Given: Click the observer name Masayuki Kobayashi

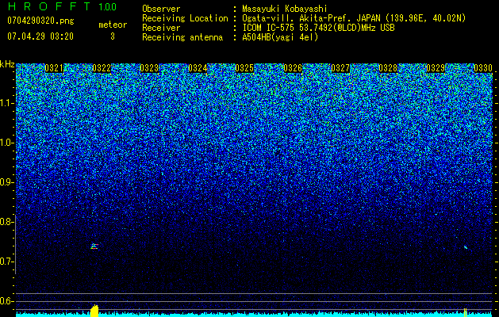Looking at the screenshot, I should pyautogui.click(x=285, y=10).
